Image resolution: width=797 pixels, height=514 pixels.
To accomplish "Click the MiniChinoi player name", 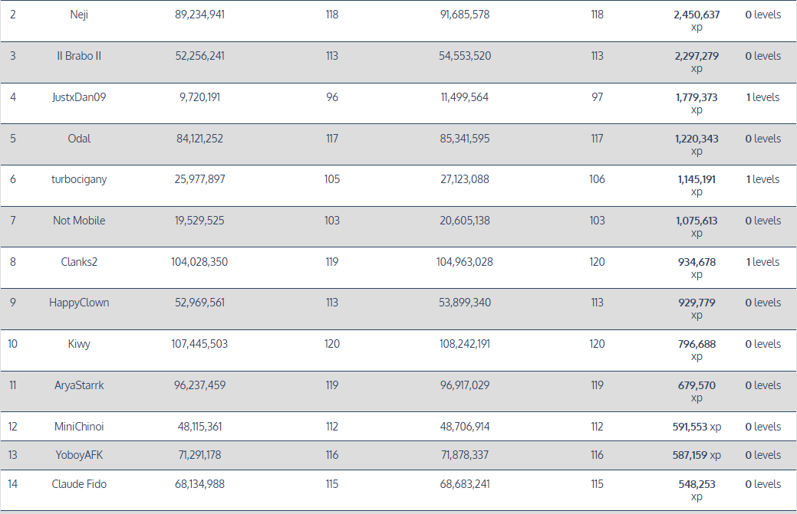I will coord(79,427).
